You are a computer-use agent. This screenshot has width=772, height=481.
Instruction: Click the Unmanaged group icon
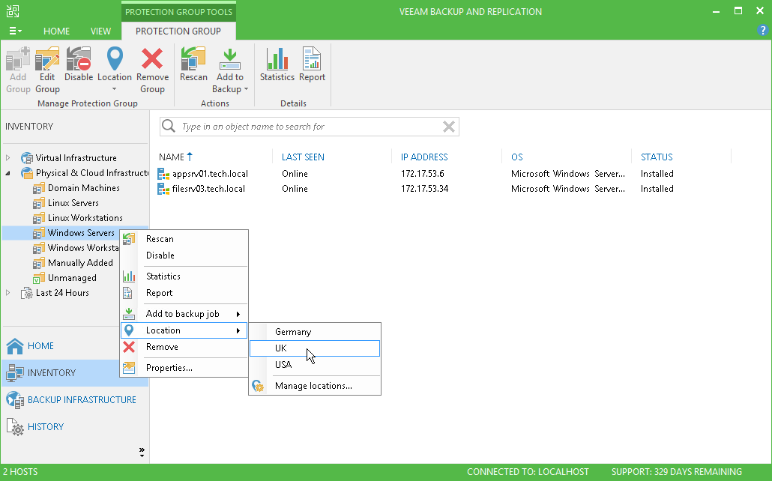point(39,278)
